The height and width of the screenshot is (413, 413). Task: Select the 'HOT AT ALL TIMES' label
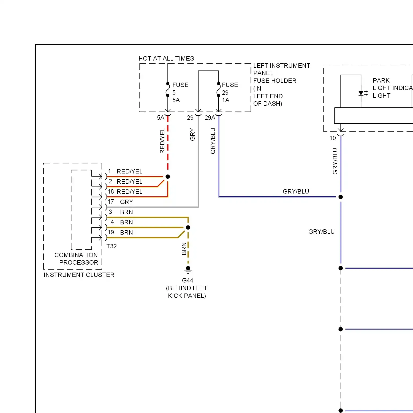166,58
